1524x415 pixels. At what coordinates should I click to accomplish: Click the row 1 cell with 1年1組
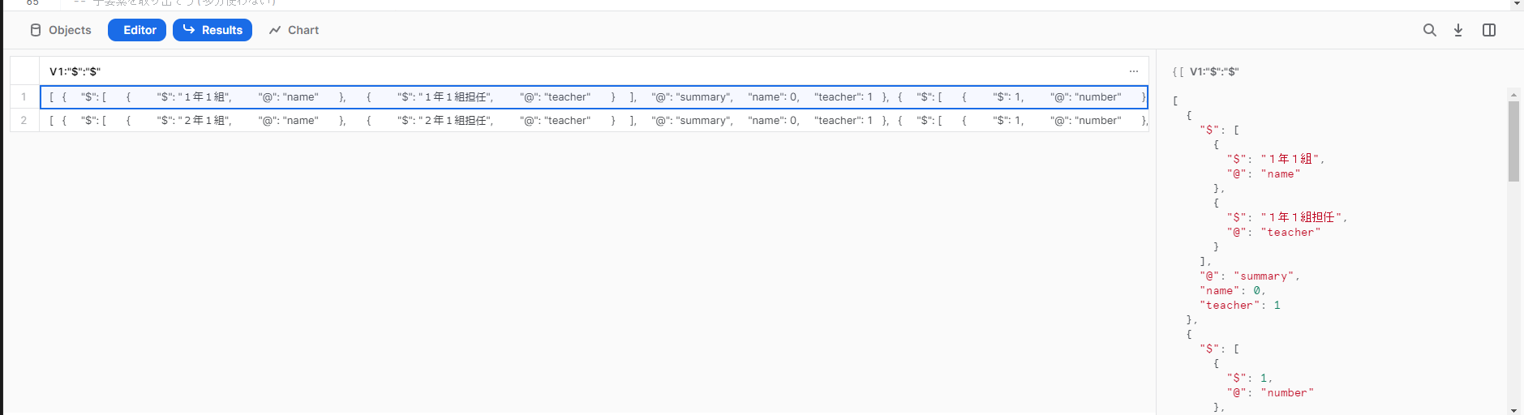click(x=594, y=97)
